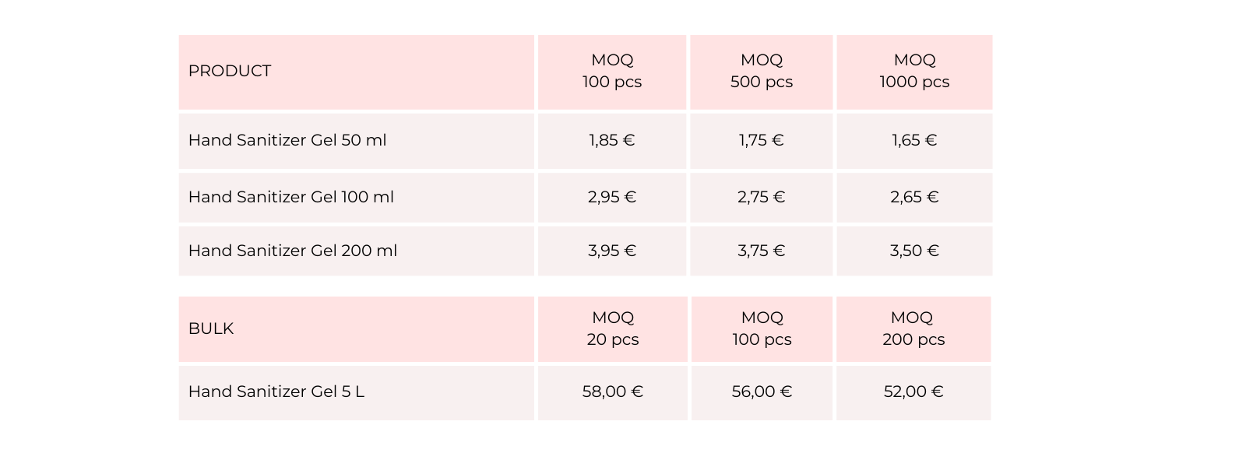Click the BULK header cell

pos(211,328)
